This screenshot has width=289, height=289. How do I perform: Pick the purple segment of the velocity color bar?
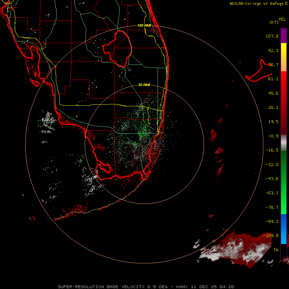[x=284, y=36]
